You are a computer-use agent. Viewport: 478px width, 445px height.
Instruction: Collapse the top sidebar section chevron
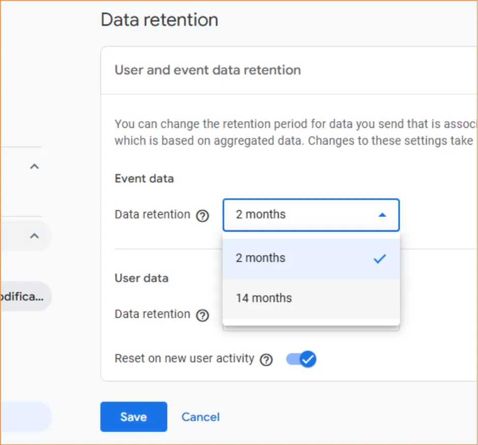[x=35, y=165]
